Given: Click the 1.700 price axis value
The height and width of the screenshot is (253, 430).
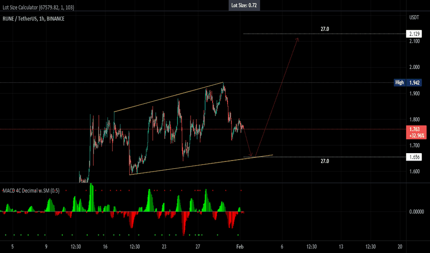Looking at the screenshot, I should (414, 145).
